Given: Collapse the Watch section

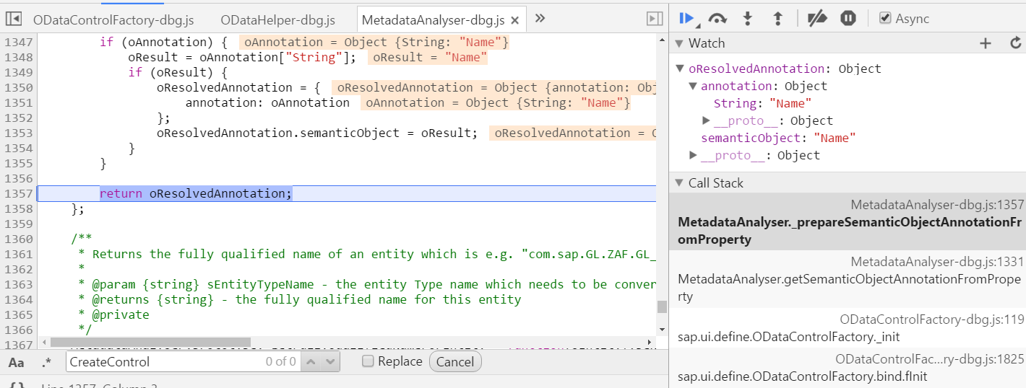Looking at the screenshot, I should [679, 43].
